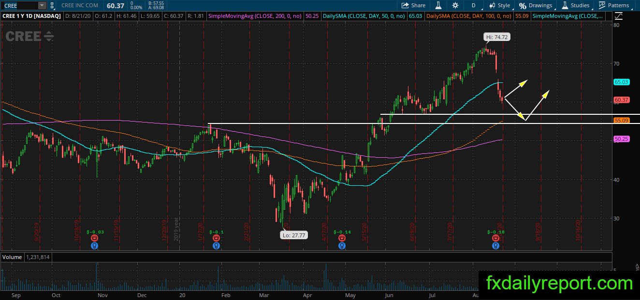
Task: Click the 100 DailySMA value 55.09 in header
Action: pyautogui.click(x=523, y=16)
